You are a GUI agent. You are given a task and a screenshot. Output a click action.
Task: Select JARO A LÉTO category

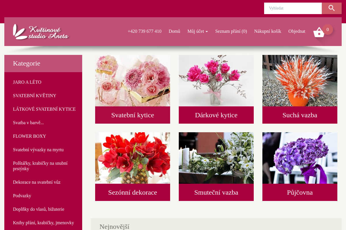pyautogui.click(x=27, y=82)
